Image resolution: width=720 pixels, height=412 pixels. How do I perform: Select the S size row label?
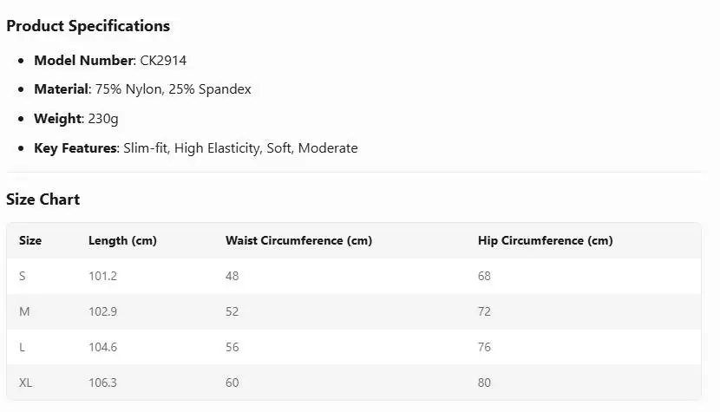click(23, 276)
